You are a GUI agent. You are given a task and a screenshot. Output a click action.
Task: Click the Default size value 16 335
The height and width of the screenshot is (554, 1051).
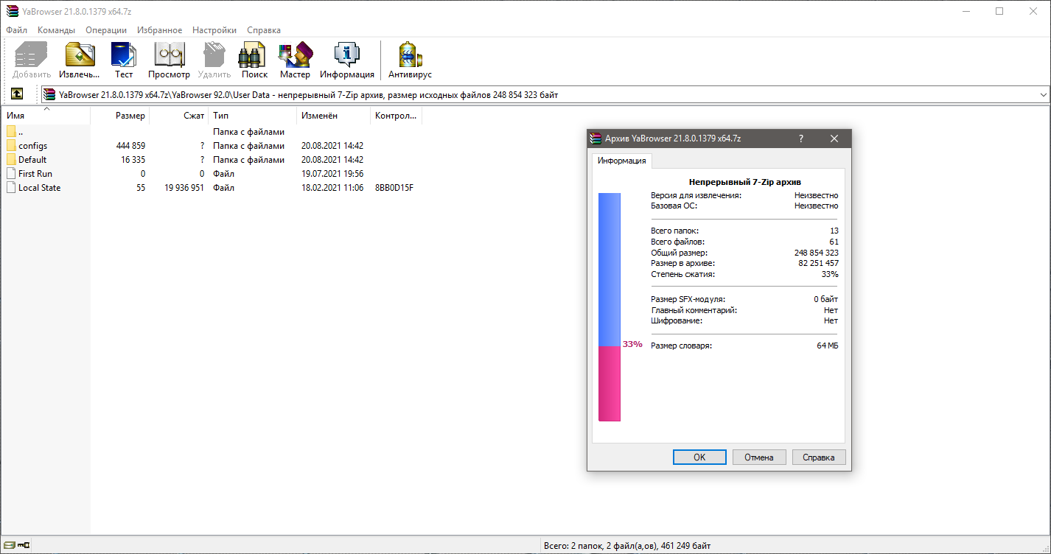pyautogui.click(x=133, y=160)
